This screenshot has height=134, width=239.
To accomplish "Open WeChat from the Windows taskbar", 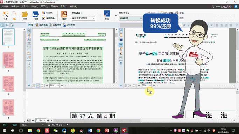I will pyautogui.click(x=56, y=131).
